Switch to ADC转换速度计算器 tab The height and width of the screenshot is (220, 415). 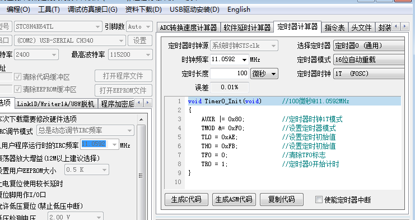[x=188, y=27]
